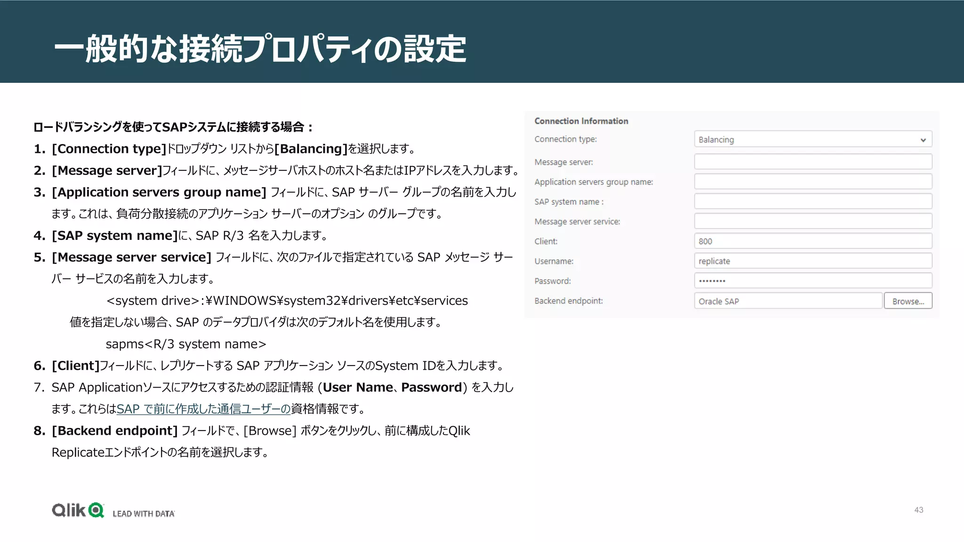The image size is (964, 542).
Task: Click the bold [SAP system name] text in step 4
Action: point(115,235)
